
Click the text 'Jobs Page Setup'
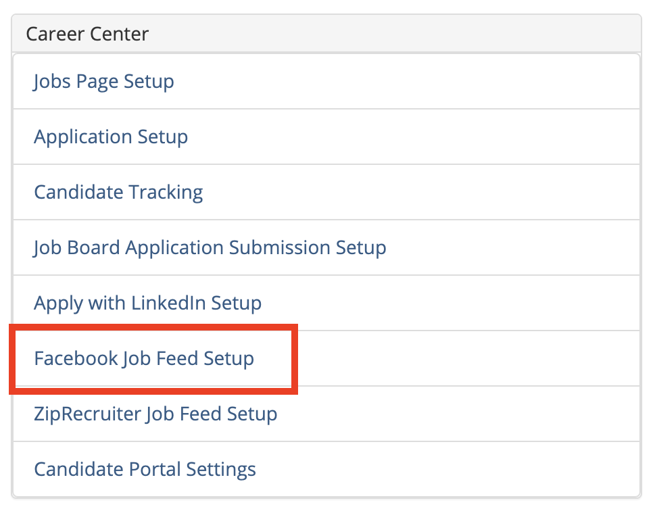click(x=104, y=82)
